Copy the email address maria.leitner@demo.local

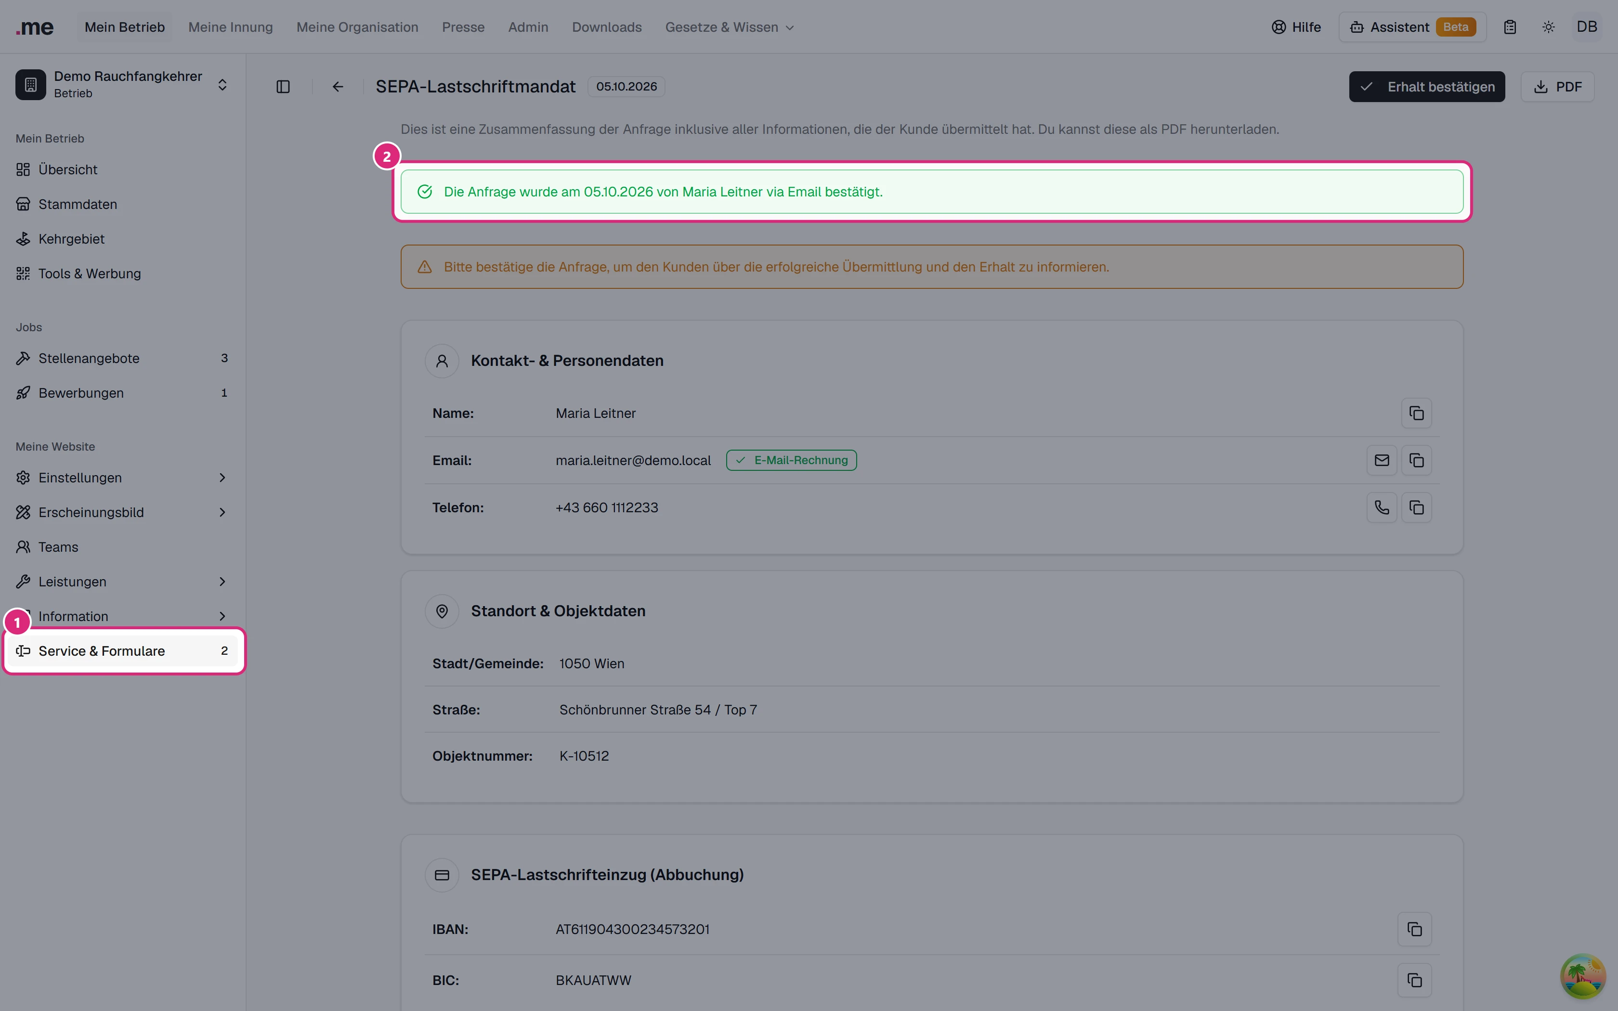[1416, 460]
